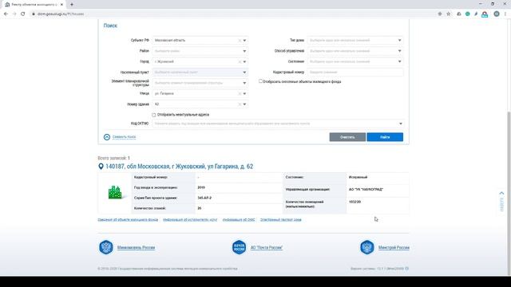Click the address bar URL

(x=61, y=14)
